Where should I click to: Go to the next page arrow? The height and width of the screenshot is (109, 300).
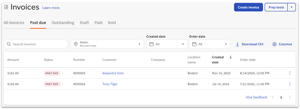290,97
